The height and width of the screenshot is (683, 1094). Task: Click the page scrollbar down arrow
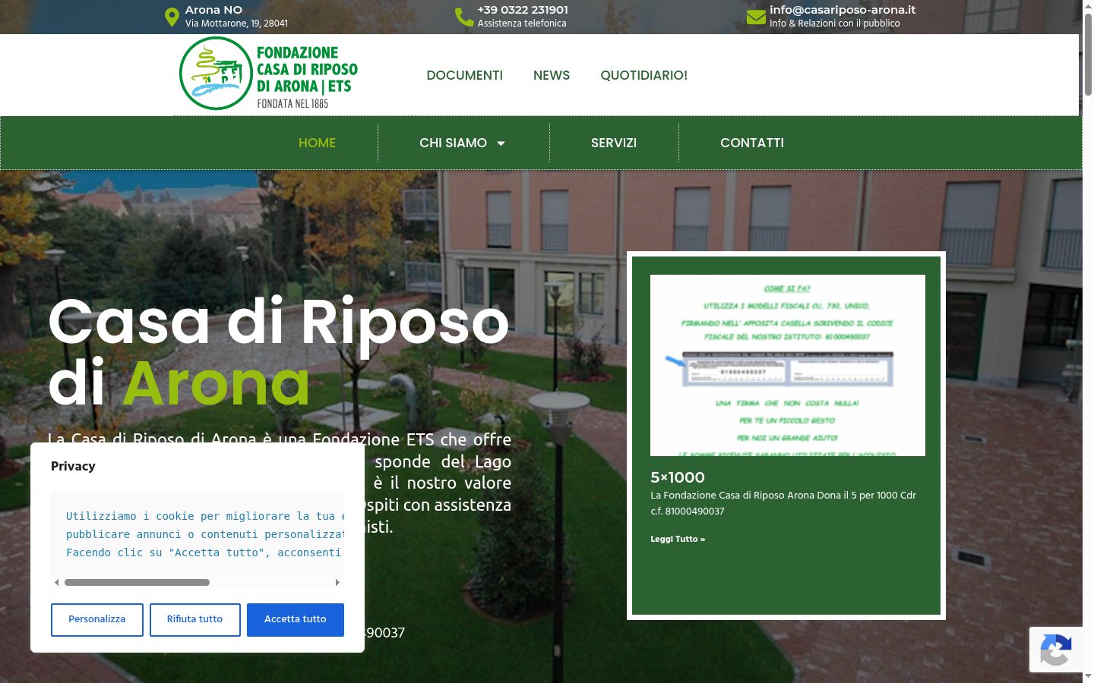pos(1088,676)
